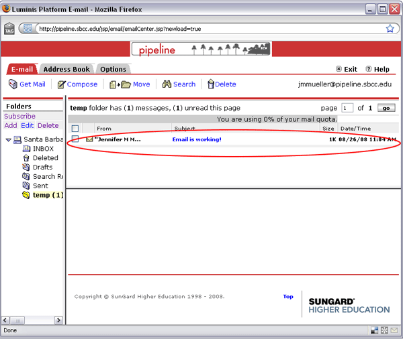Open Help via question mark icon
The height and width of the screenshot is (339, 403).
click(369, 69)
